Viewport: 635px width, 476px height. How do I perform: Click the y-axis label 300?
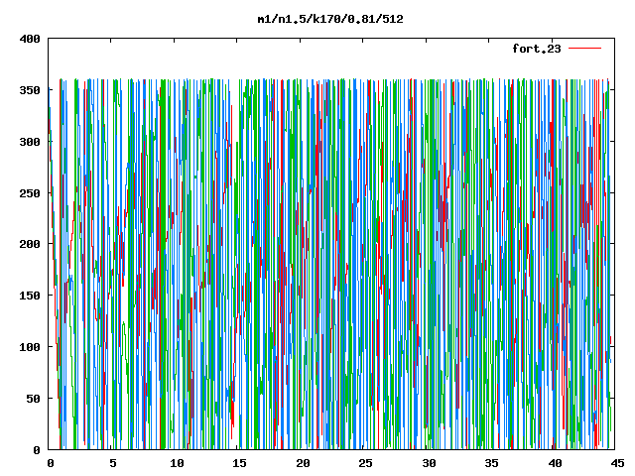(30, 142)
